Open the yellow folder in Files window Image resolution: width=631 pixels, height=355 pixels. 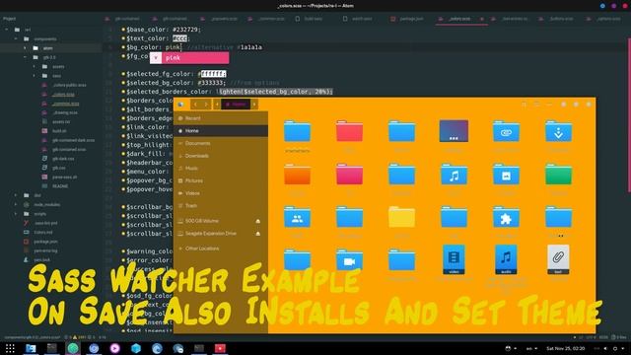click(x=401, y=217)
